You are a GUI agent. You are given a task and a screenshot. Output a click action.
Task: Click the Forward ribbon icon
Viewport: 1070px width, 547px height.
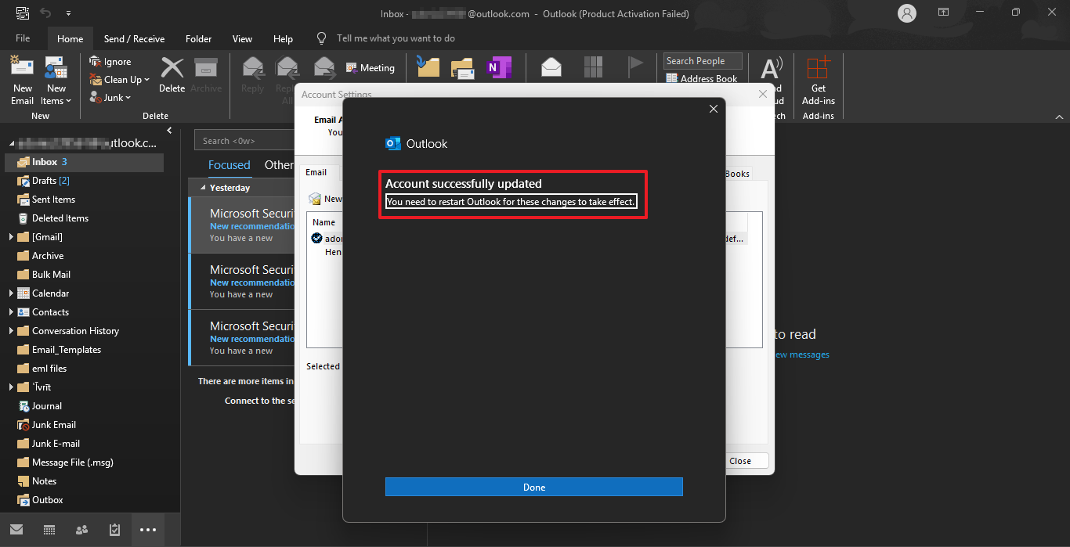[324, 67]
